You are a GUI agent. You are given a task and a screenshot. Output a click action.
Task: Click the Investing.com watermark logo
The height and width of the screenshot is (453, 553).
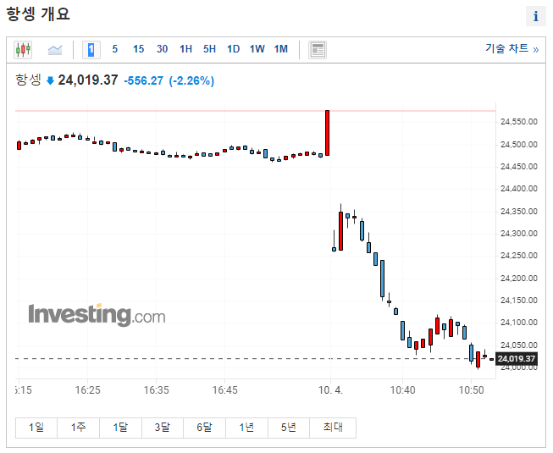97,314
